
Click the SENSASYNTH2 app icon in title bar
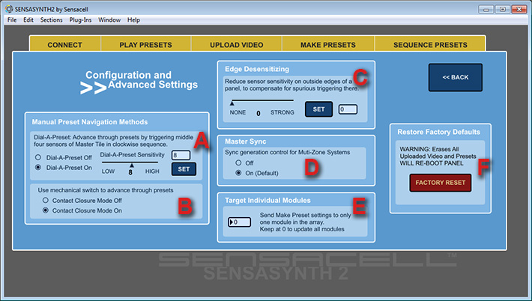(x=9, y=9)
